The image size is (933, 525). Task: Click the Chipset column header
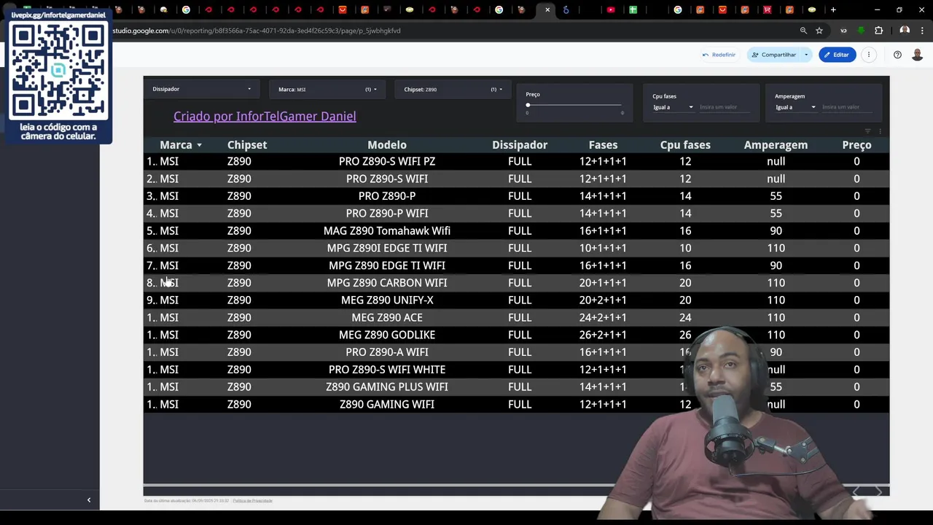pyautogui.click(x=247, y=145)
